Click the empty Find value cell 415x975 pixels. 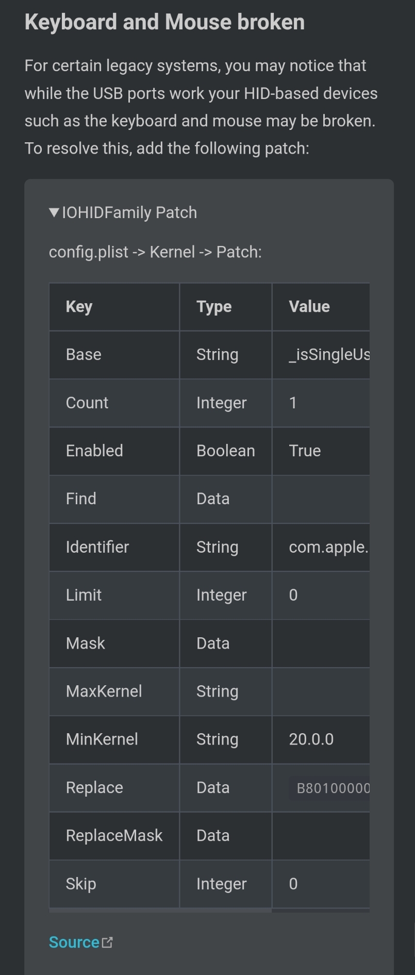[x=321, y=499]
